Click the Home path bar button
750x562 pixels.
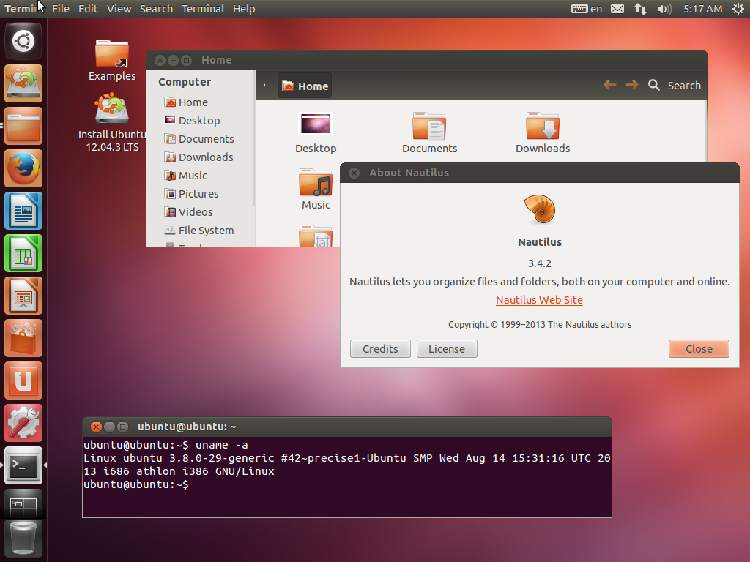(305, 86)
